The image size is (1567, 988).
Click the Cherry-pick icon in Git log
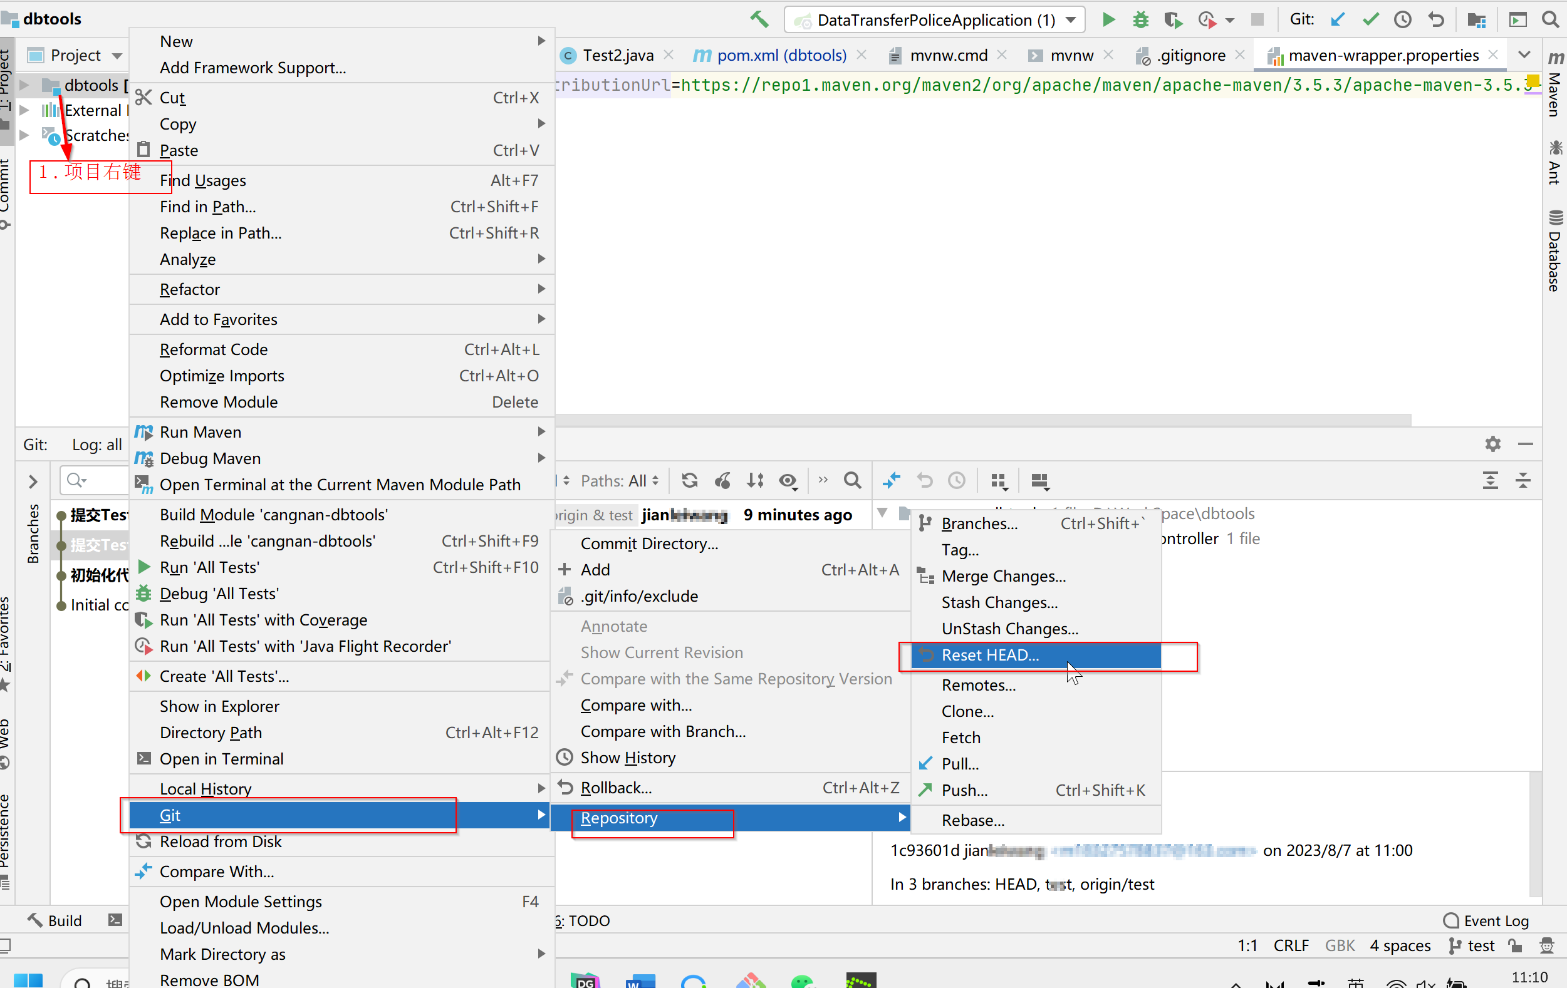723,481
